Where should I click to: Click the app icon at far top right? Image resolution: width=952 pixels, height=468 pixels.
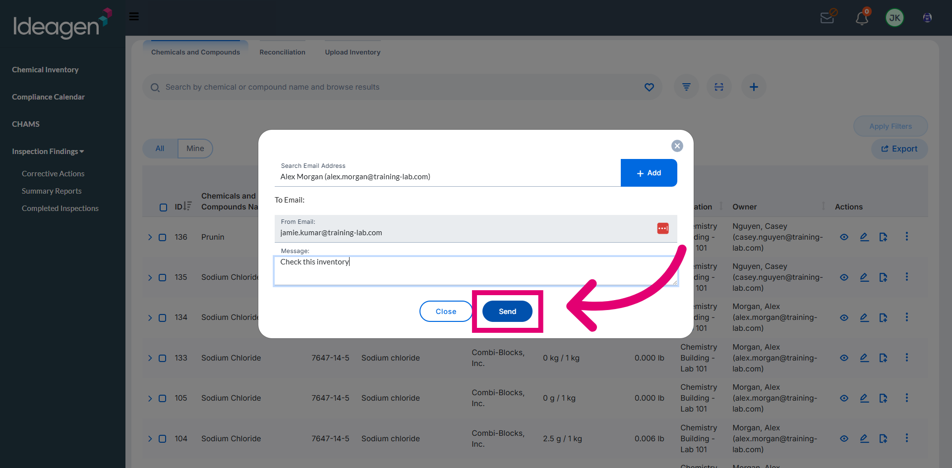(927, 18)
